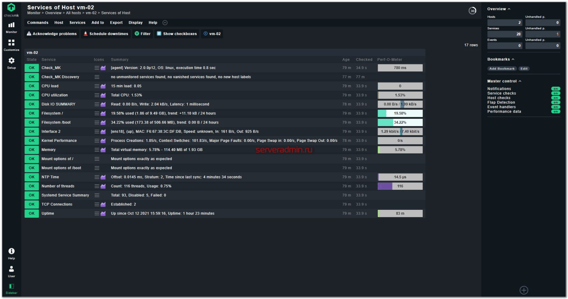Open the Filter button
568x299 pixels.
(x=142, y=34)
